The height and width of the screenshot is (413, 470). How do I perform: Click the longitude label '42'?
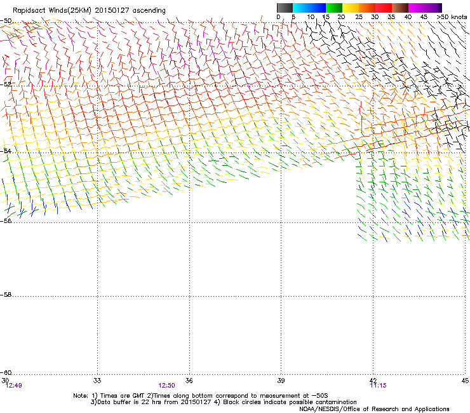373,381
